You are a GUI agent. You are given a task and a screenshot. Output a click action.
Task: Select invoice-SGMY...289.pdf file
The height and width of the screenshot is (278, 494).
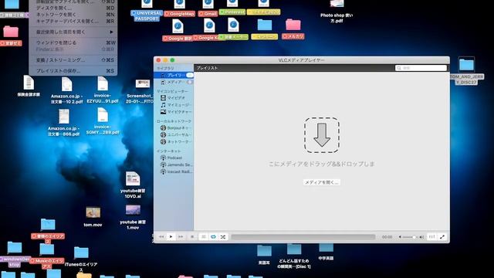[x=103, y=121]
